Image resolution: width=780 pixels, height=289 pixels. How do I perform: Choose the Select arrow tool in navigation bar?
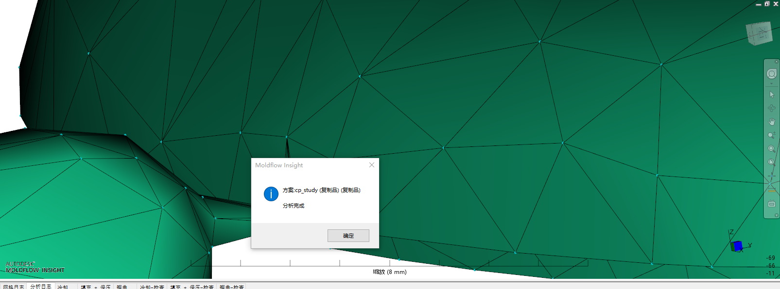point(771,95)
